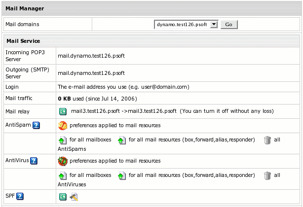Image resolution: width=303 pixels, height=207 pixels.
Task: Click the AntiVirus preferences icon
Action: [x=63, y=161]
